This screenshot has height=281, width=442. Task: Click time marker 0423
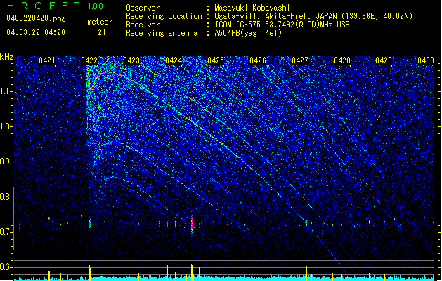click(x=131, y=60)
